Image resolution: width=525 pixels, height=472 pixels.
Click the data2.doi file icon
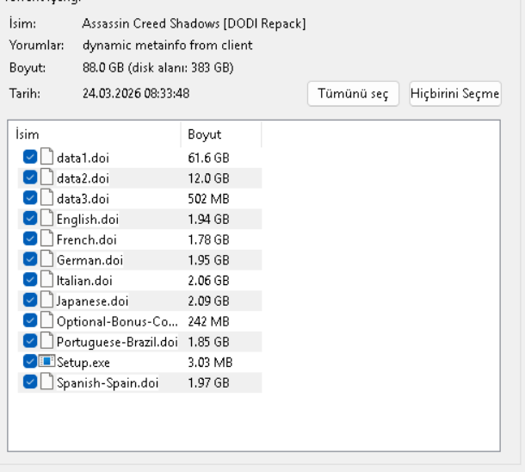pyautogui.click(x=46, y=177)
